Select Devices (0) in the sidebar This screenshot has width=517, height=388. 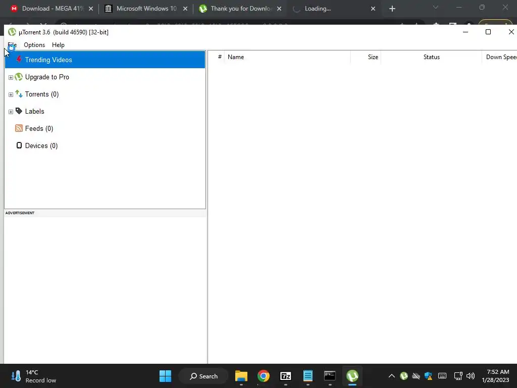(41, 145)
